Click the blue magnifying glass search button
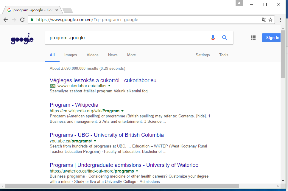The height and width of the screenshot is (191, 288). coord(225,38)
